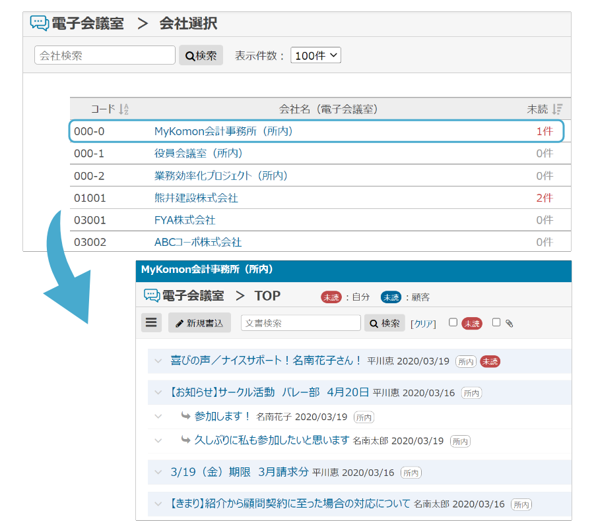Open the 表示件数 100件 dropdown
This screenshot has width=594, height=532.
tap(315, 55)
